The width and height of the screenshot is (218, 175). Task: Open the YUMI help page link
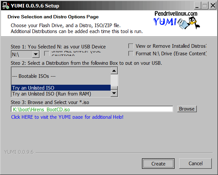67,117
